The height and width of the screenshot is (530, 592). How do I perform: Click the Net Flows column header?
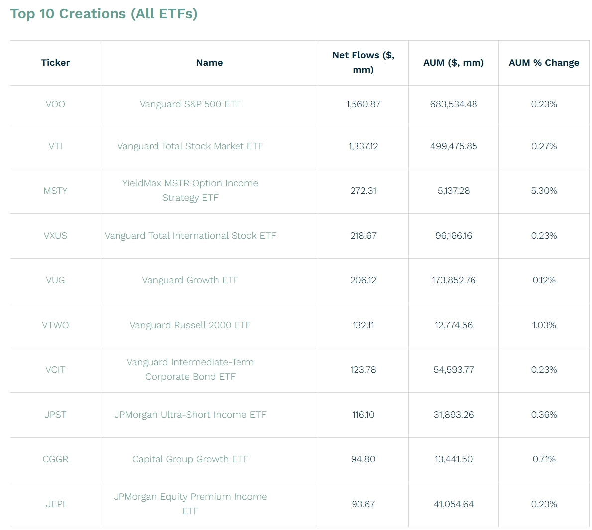tap(363, 62)
